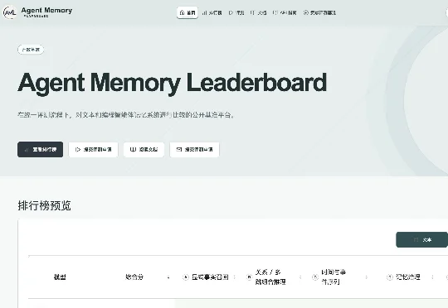Screen dimensions: 448x308
Task: Click the 记忆治理 column header text
Action: [408, 277]
